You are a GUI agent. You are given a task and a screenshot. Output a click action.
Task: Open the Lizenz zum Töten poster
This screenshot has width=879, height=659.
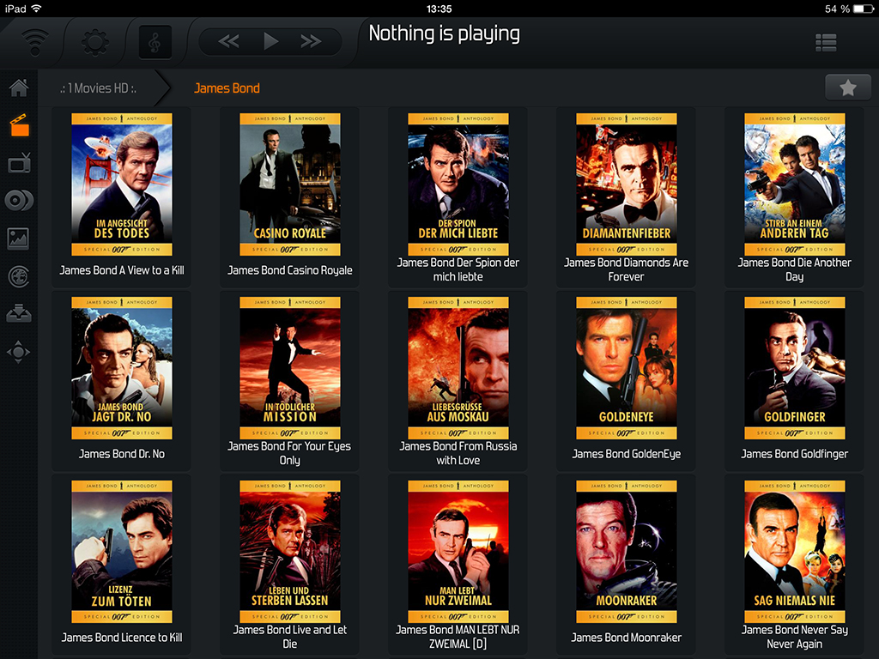coord(122,552)
